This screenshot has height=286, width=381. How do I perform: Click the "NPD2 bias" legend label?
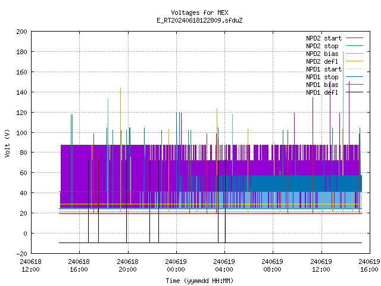tap(322, 54)
